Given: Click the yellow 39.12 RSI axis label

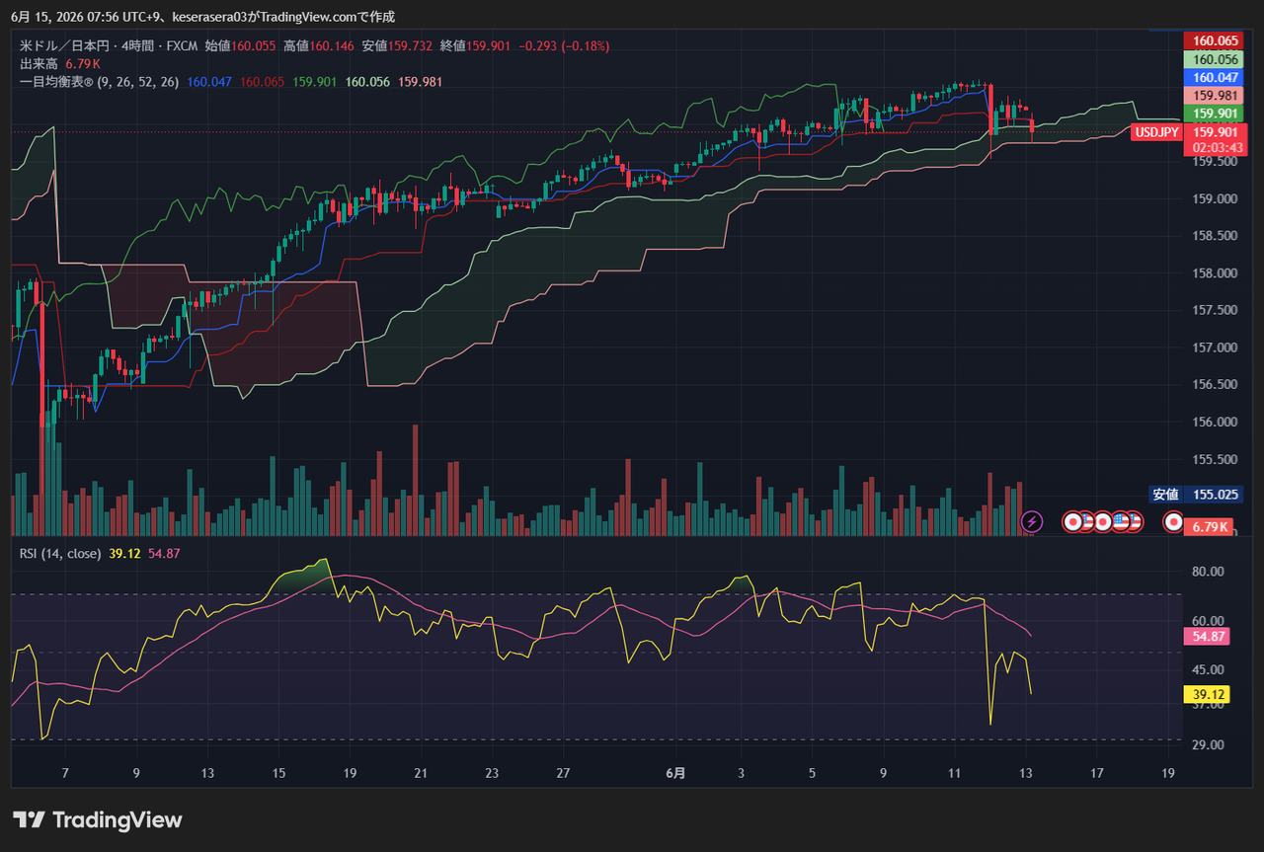Looking at the screenshot, I should 1209,695.
